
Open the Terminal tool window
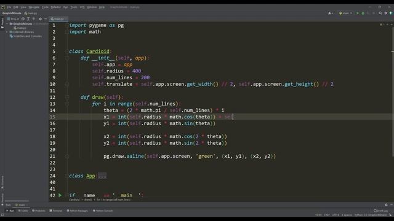point(56,211)
